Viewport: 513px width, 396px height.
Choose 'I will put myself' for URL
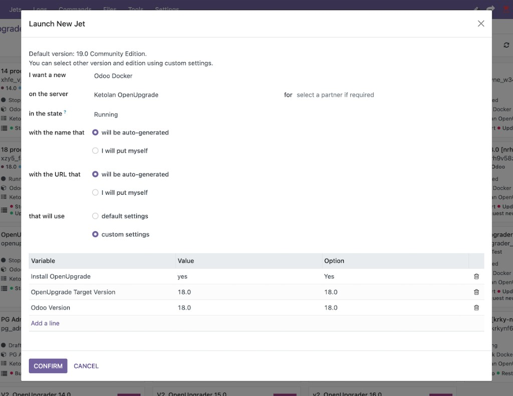coord(95,192)
